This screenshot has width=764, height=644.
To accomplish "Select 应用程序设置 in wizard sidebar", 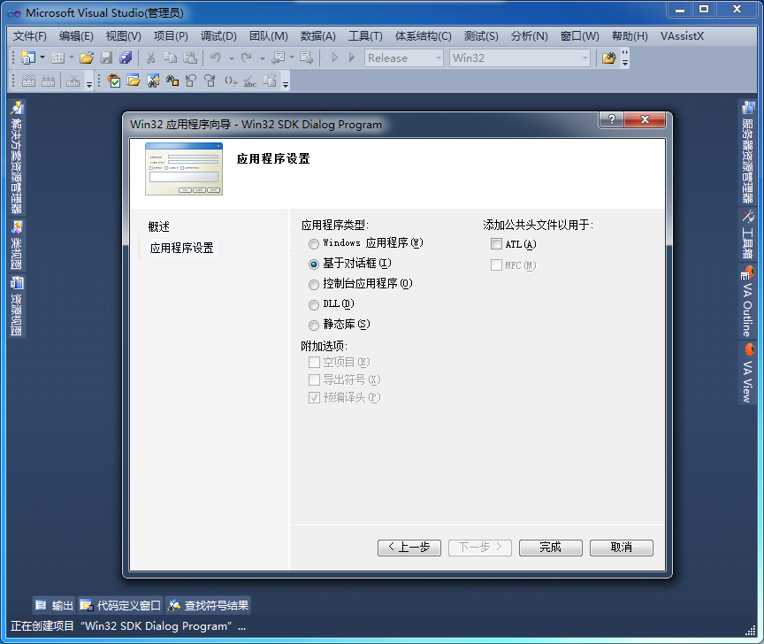I will pyautogui.click(x=182, y=249).
